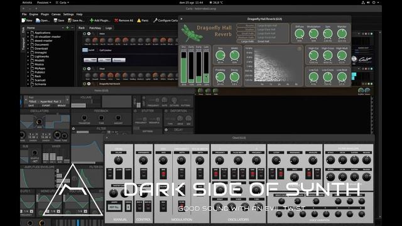Click the Modulation knob in Dragonfly
The width and height of the screenshot is (402, 226).
(x=313, y=33)
